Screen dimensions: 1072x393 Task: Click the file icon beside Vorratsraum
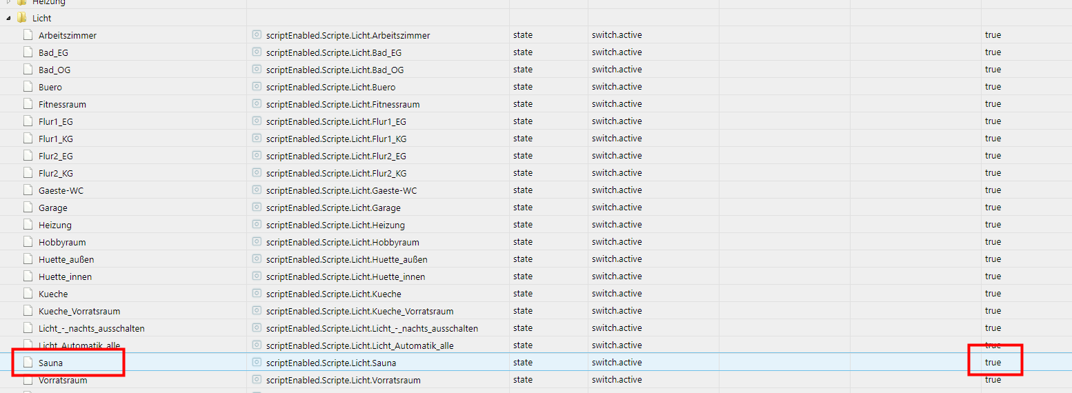tap(28, 380)
